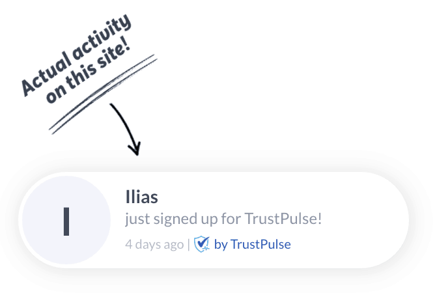Click the round avatar with letter I
This screenshot has width=435, height=293.
pos(66,220)
